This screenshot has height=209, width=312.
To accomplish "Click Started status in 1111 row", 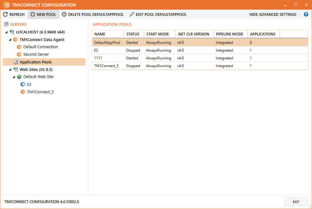I will (132, 58).
